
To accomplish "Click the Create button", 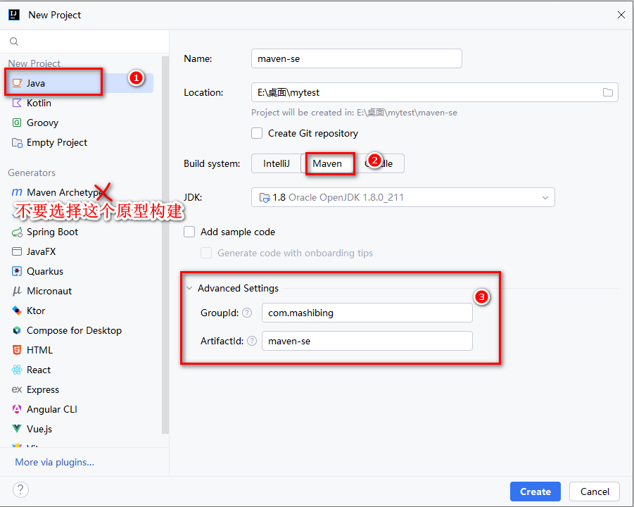I will pyautogui.click(x=535, y=492).
